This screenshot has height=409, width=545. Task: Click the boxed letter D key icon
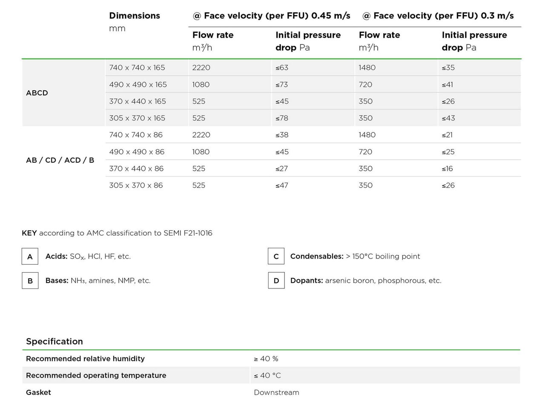(276, 281)
